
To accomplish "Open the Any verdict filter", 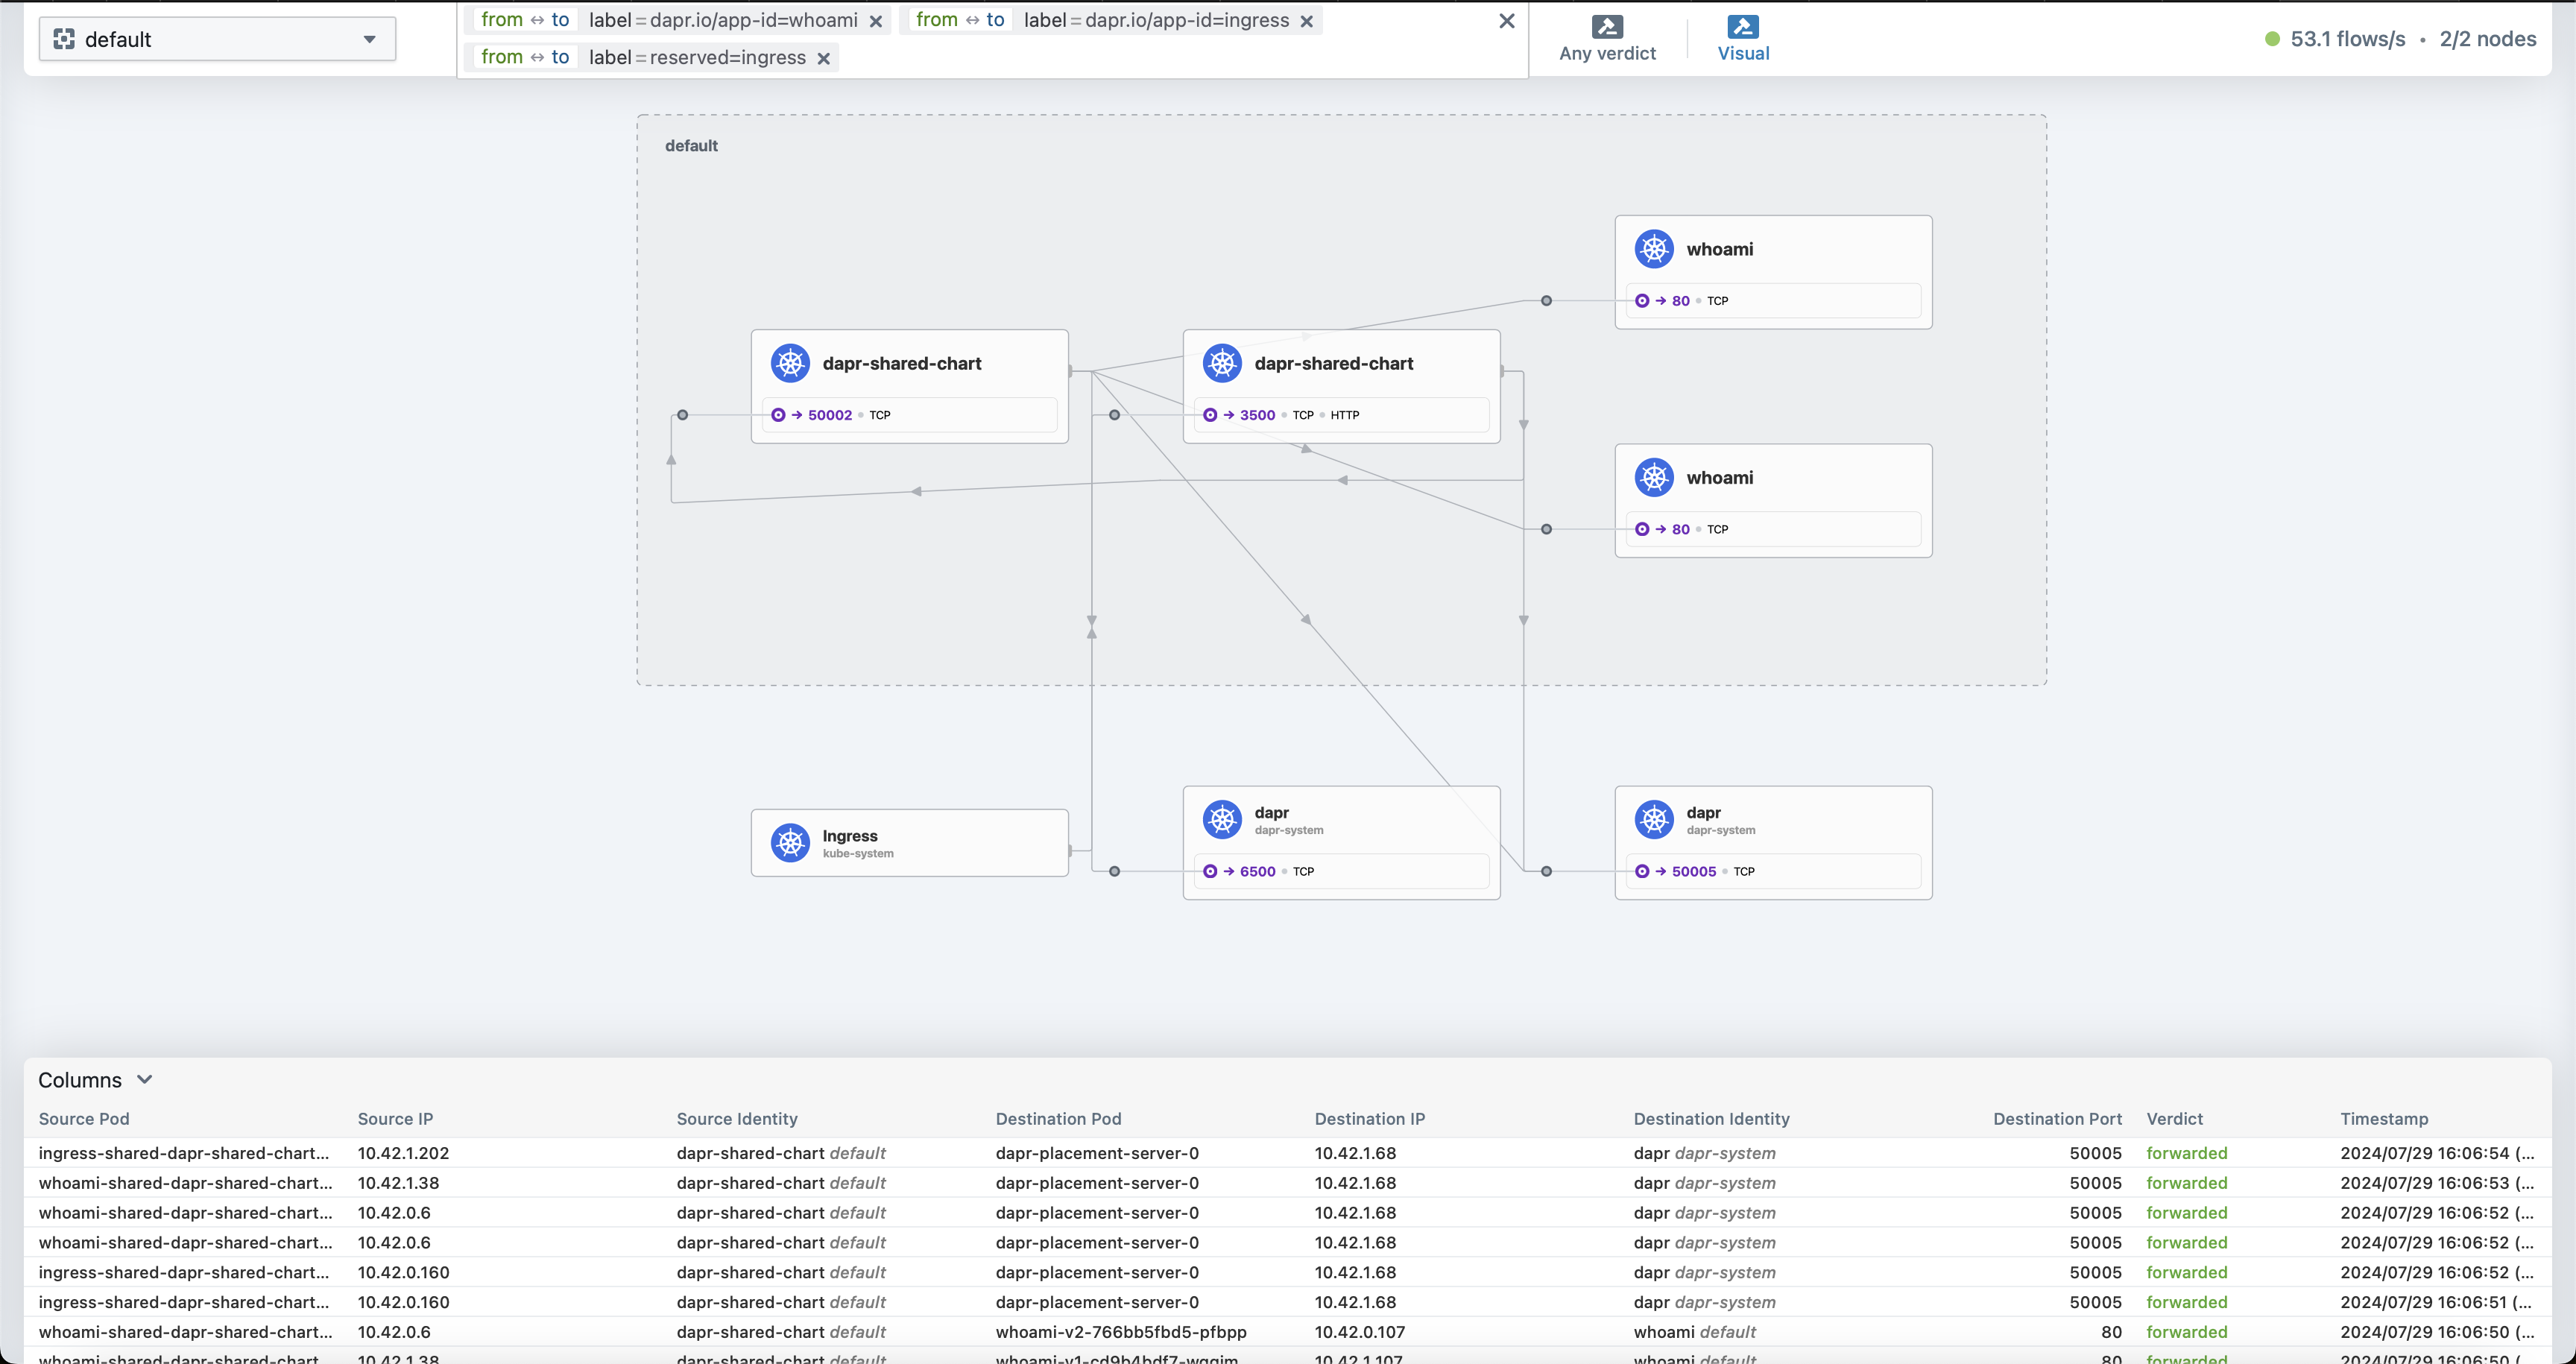I will (x=1607, y=39).
